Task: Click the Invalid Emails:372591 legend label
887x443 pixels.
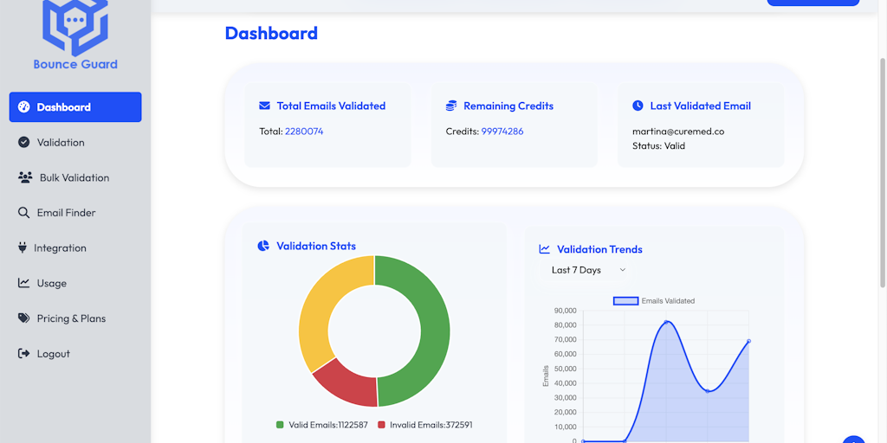Action: point(431,424)
